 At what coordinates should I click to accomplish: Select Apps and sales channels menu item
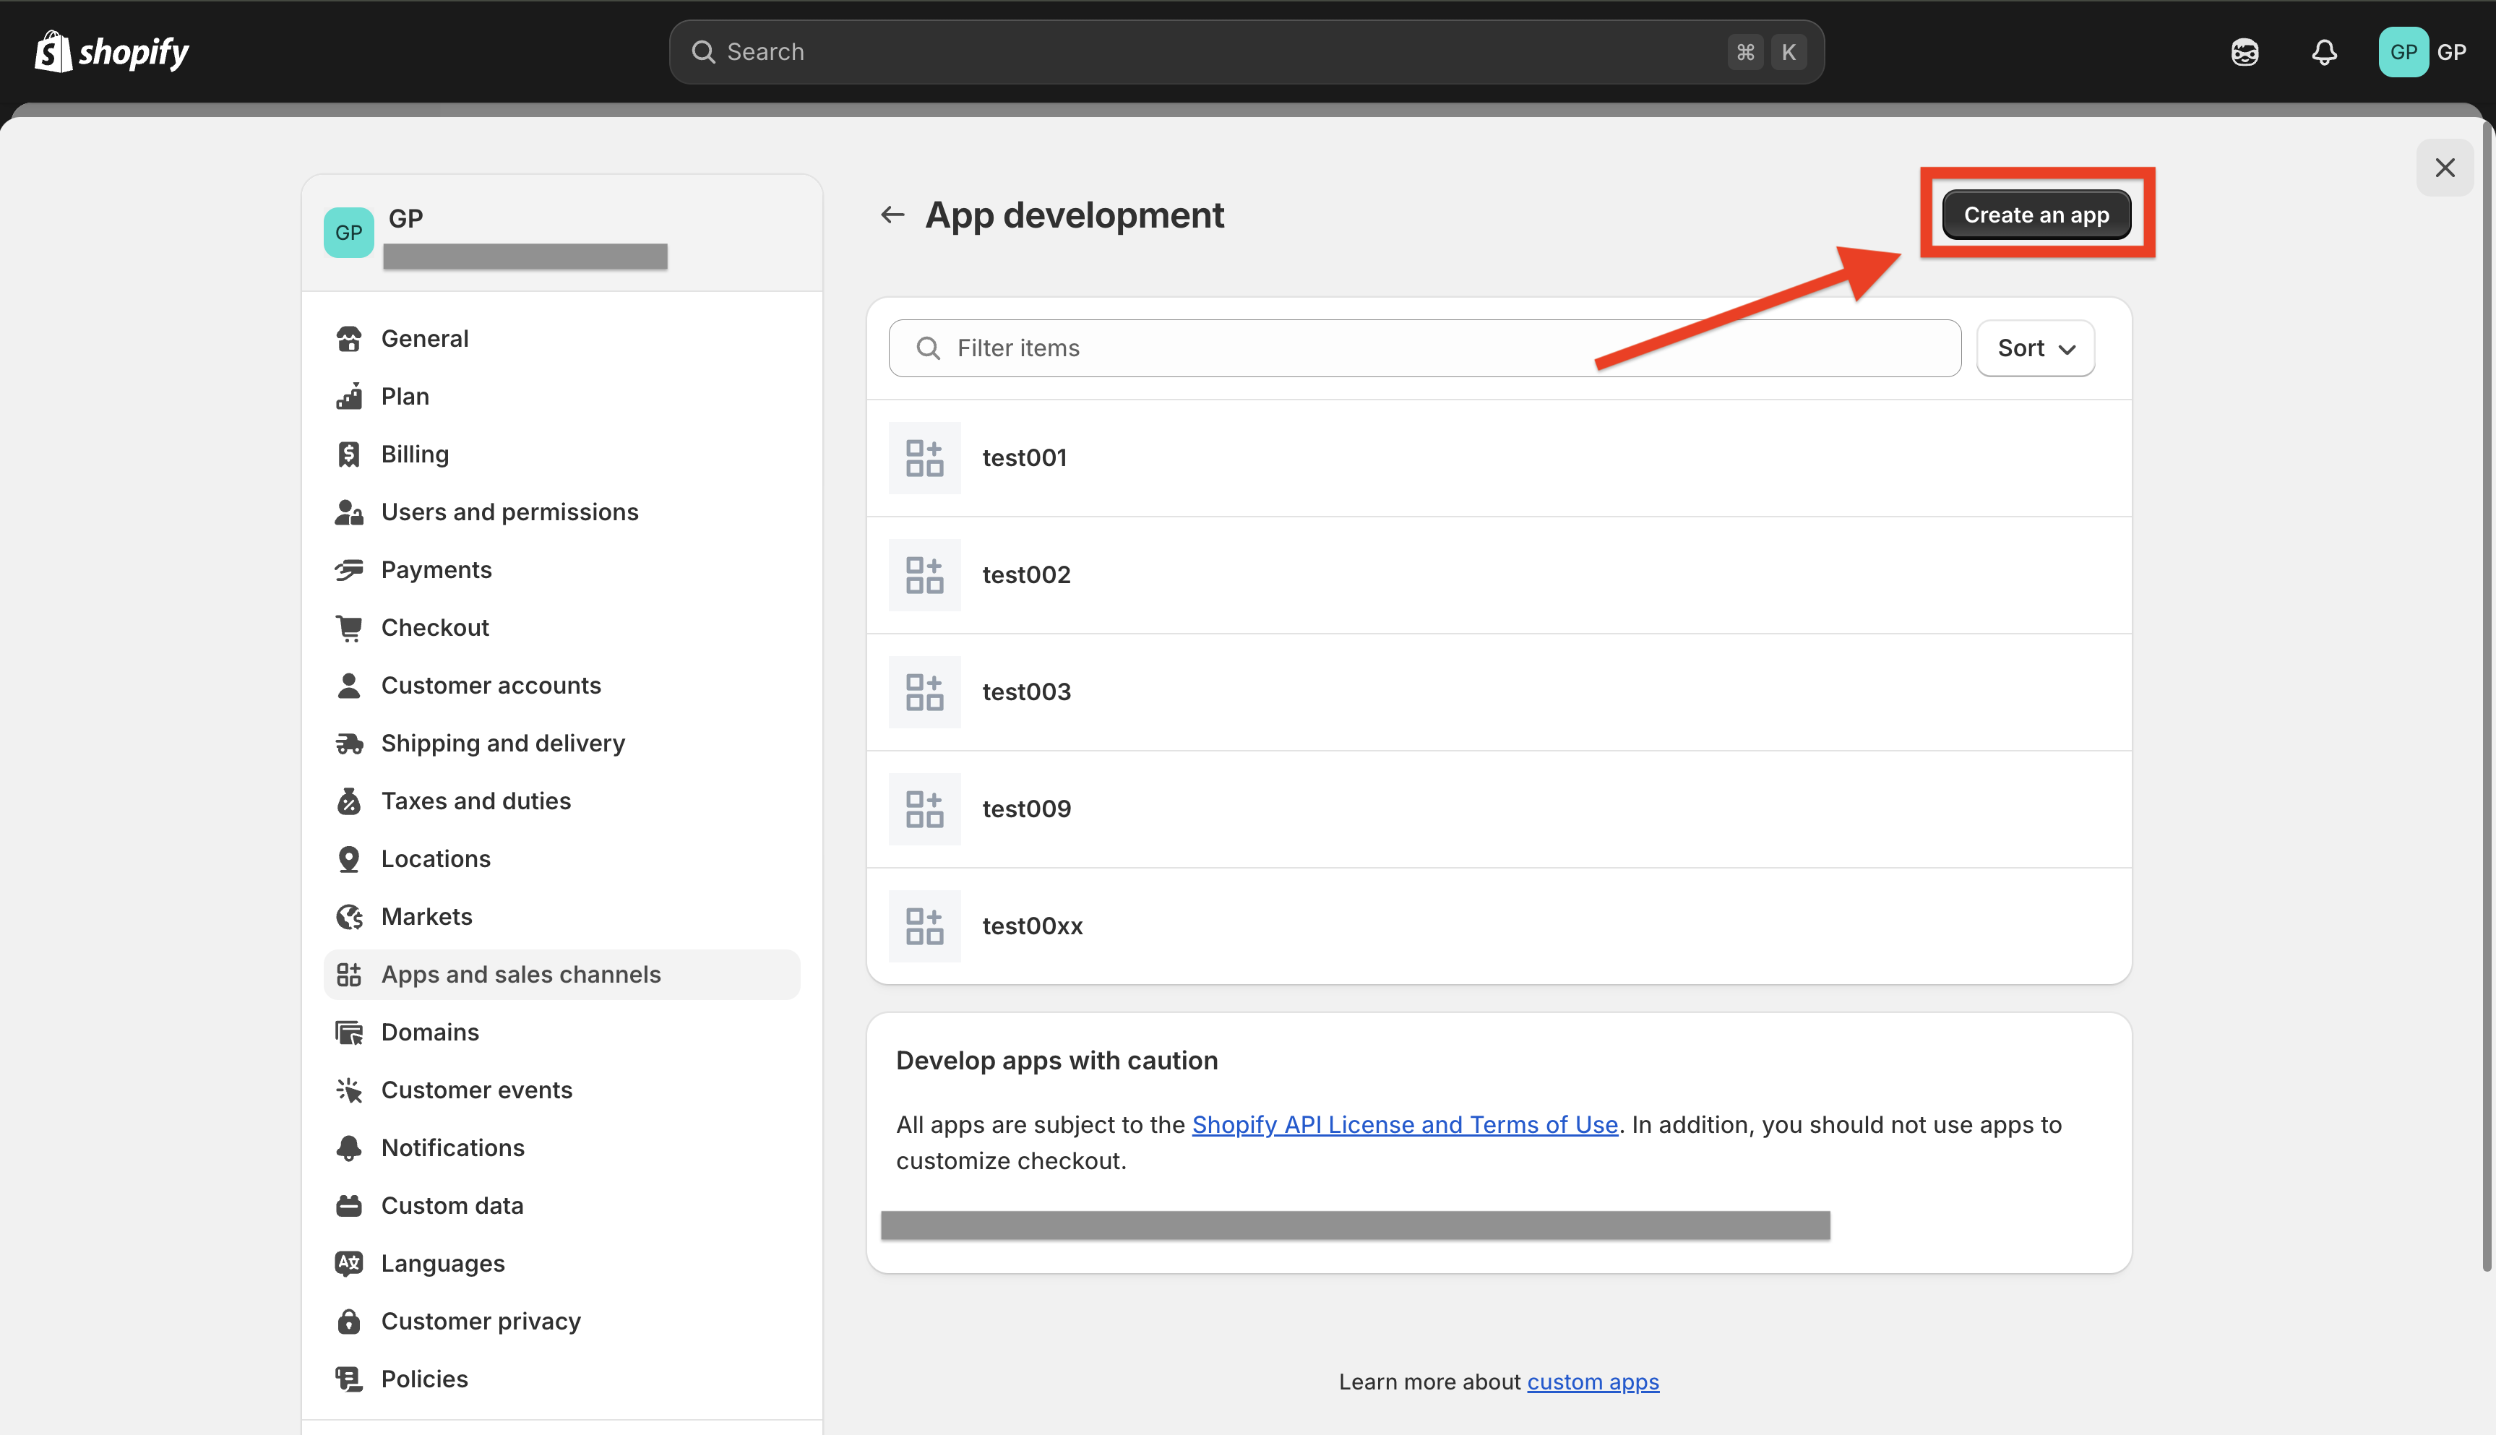click(x=520, y=975)
